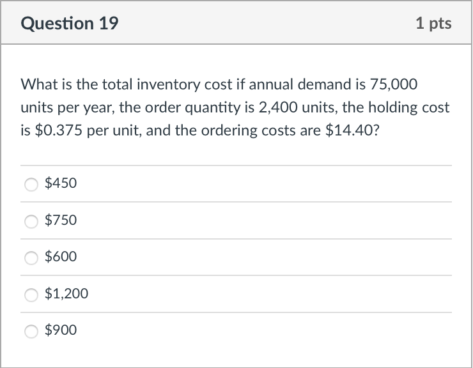The height and width of the screenshot is (368, 473).
Task: Select the $750 radio button
Action: tap(31, 221)
